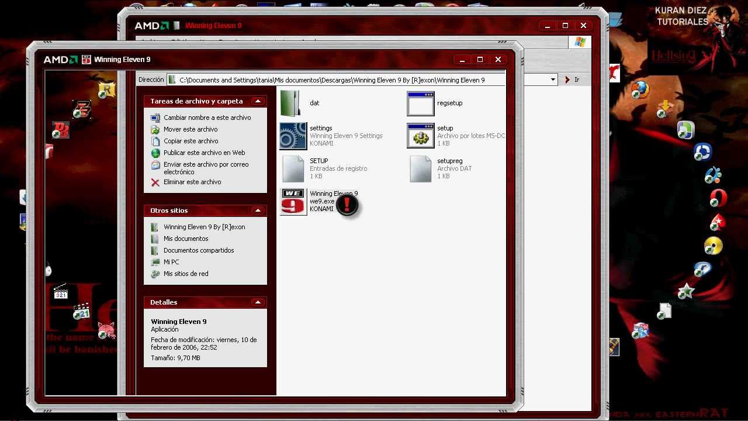Click the Firefox desktop shortcut
This screenshot has height=421, width=748.
(640, 89)
